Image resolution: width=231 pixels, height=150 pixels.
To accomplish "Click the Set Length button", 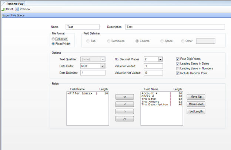I will [x=195, y=111].
